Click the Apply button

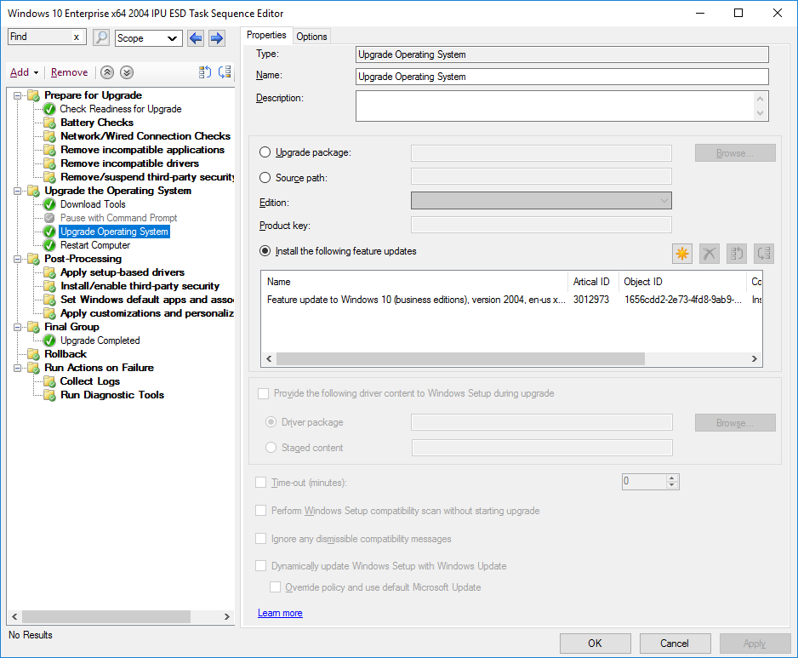(x=755, y=644)
